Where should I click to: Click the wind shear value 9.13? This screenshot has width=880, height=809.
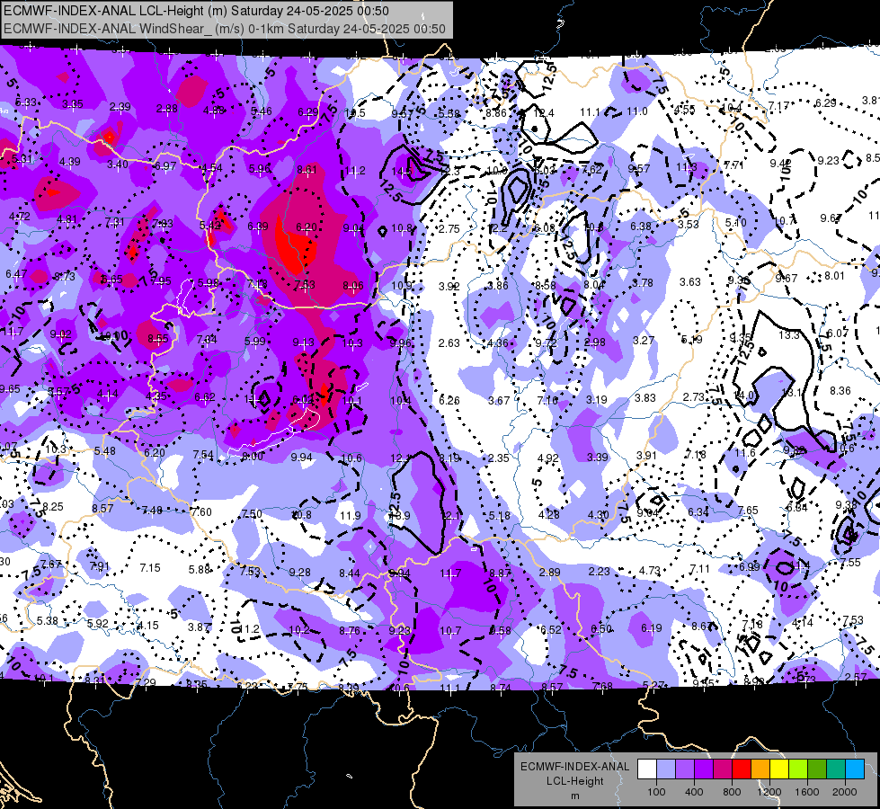304,342
